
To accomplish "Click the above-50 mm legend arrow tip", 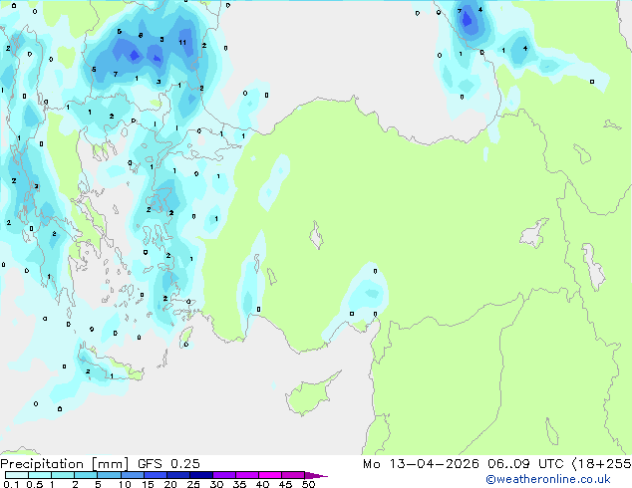I will (316, 475).
